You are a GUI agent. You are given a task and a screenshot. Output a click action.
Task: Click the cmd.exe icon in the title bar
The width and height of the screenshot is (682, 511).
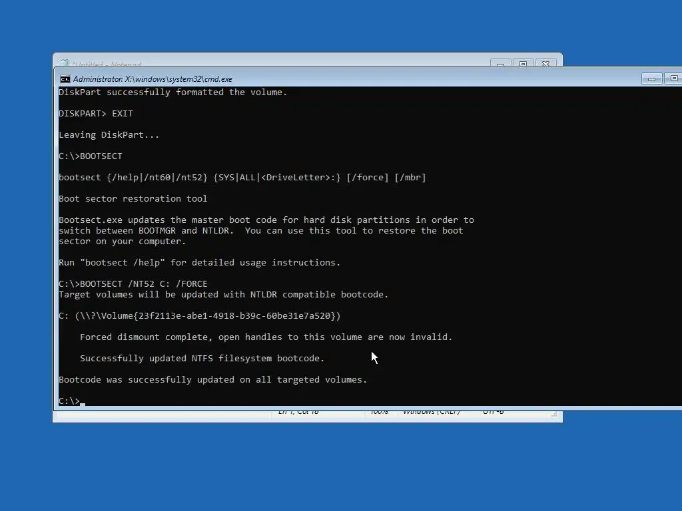(x=65, y=79)
